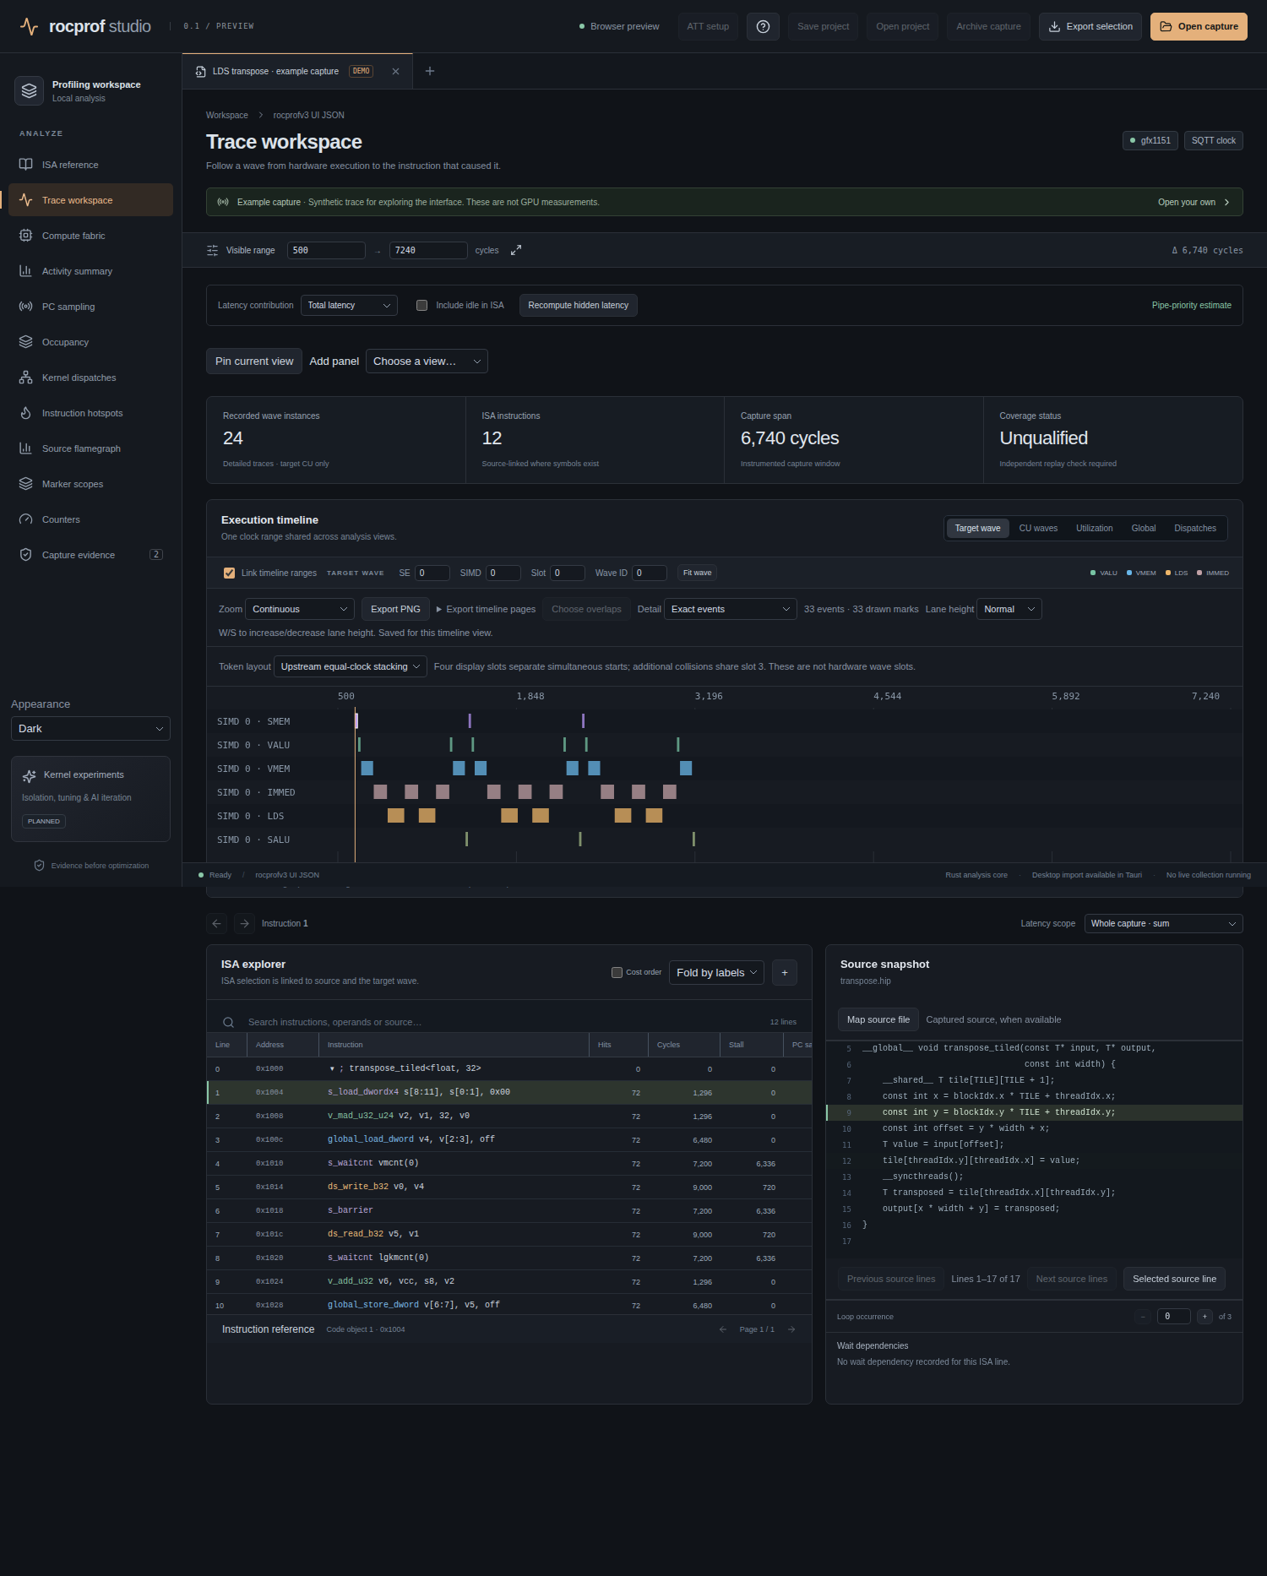Uncheck Link timeline ranges
Image resolution: width=1267 pixels, height=1576 pixels.
[x=229, y=573]
